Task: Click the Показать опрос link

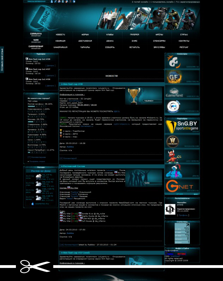Action: coord(37,161)
